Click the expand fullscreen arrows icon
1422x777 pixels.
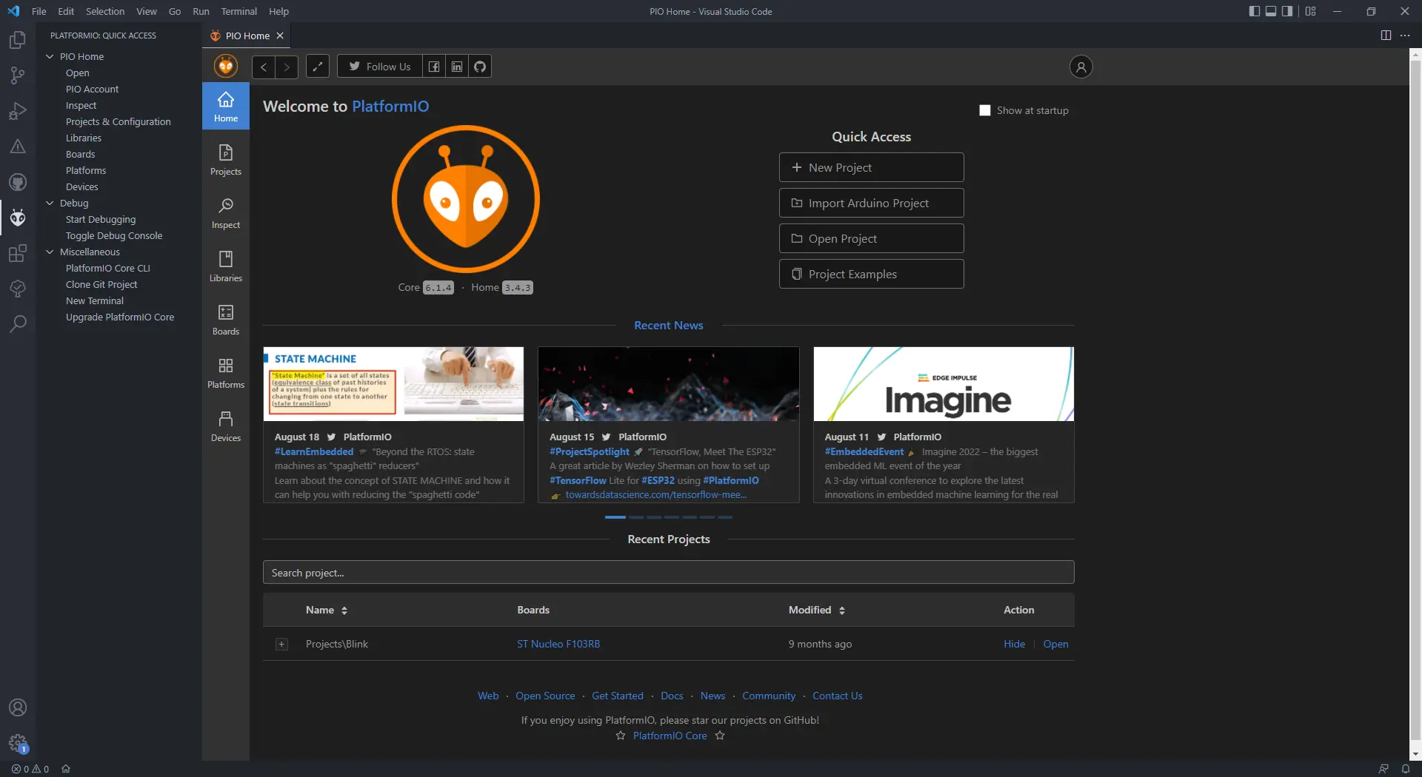tap(318, 67)
